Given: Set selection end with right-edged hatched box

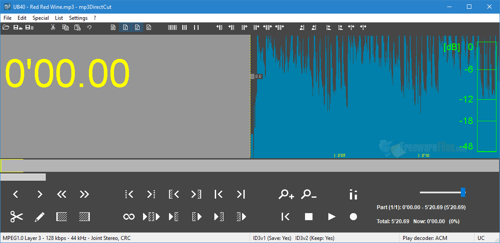Looking at the screenshot, I should (85, 217).
